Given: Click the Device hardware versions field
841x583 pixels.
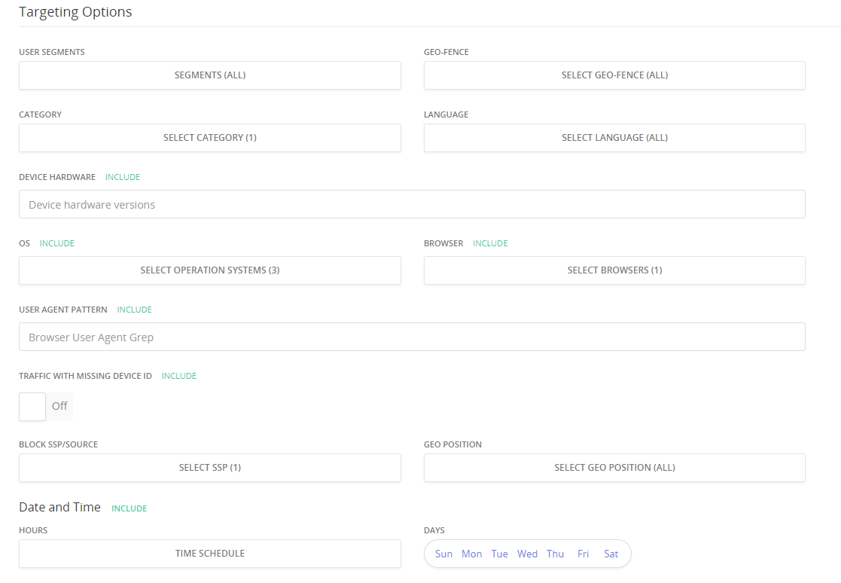Looking at the screenshot, I should click(411, 205).
